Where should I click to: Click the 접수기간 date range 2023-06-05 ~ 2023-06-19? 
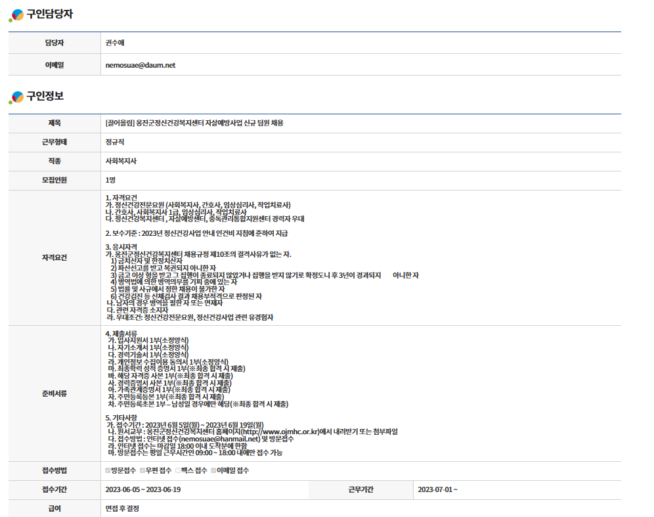142,489
